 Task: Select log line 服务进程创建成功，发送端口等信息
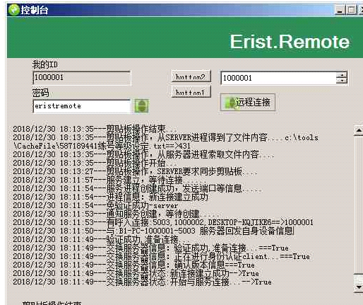[x=138, y=188]
